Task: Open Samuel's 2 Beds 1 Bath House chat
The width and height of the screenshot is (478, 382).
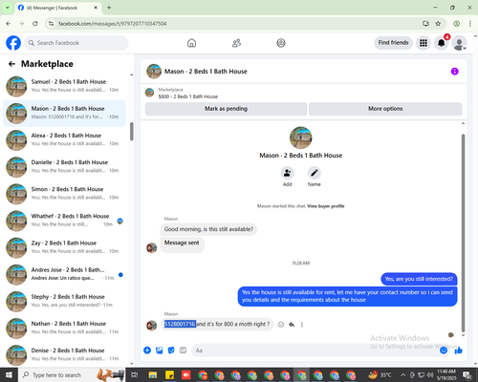Action: 64,86
